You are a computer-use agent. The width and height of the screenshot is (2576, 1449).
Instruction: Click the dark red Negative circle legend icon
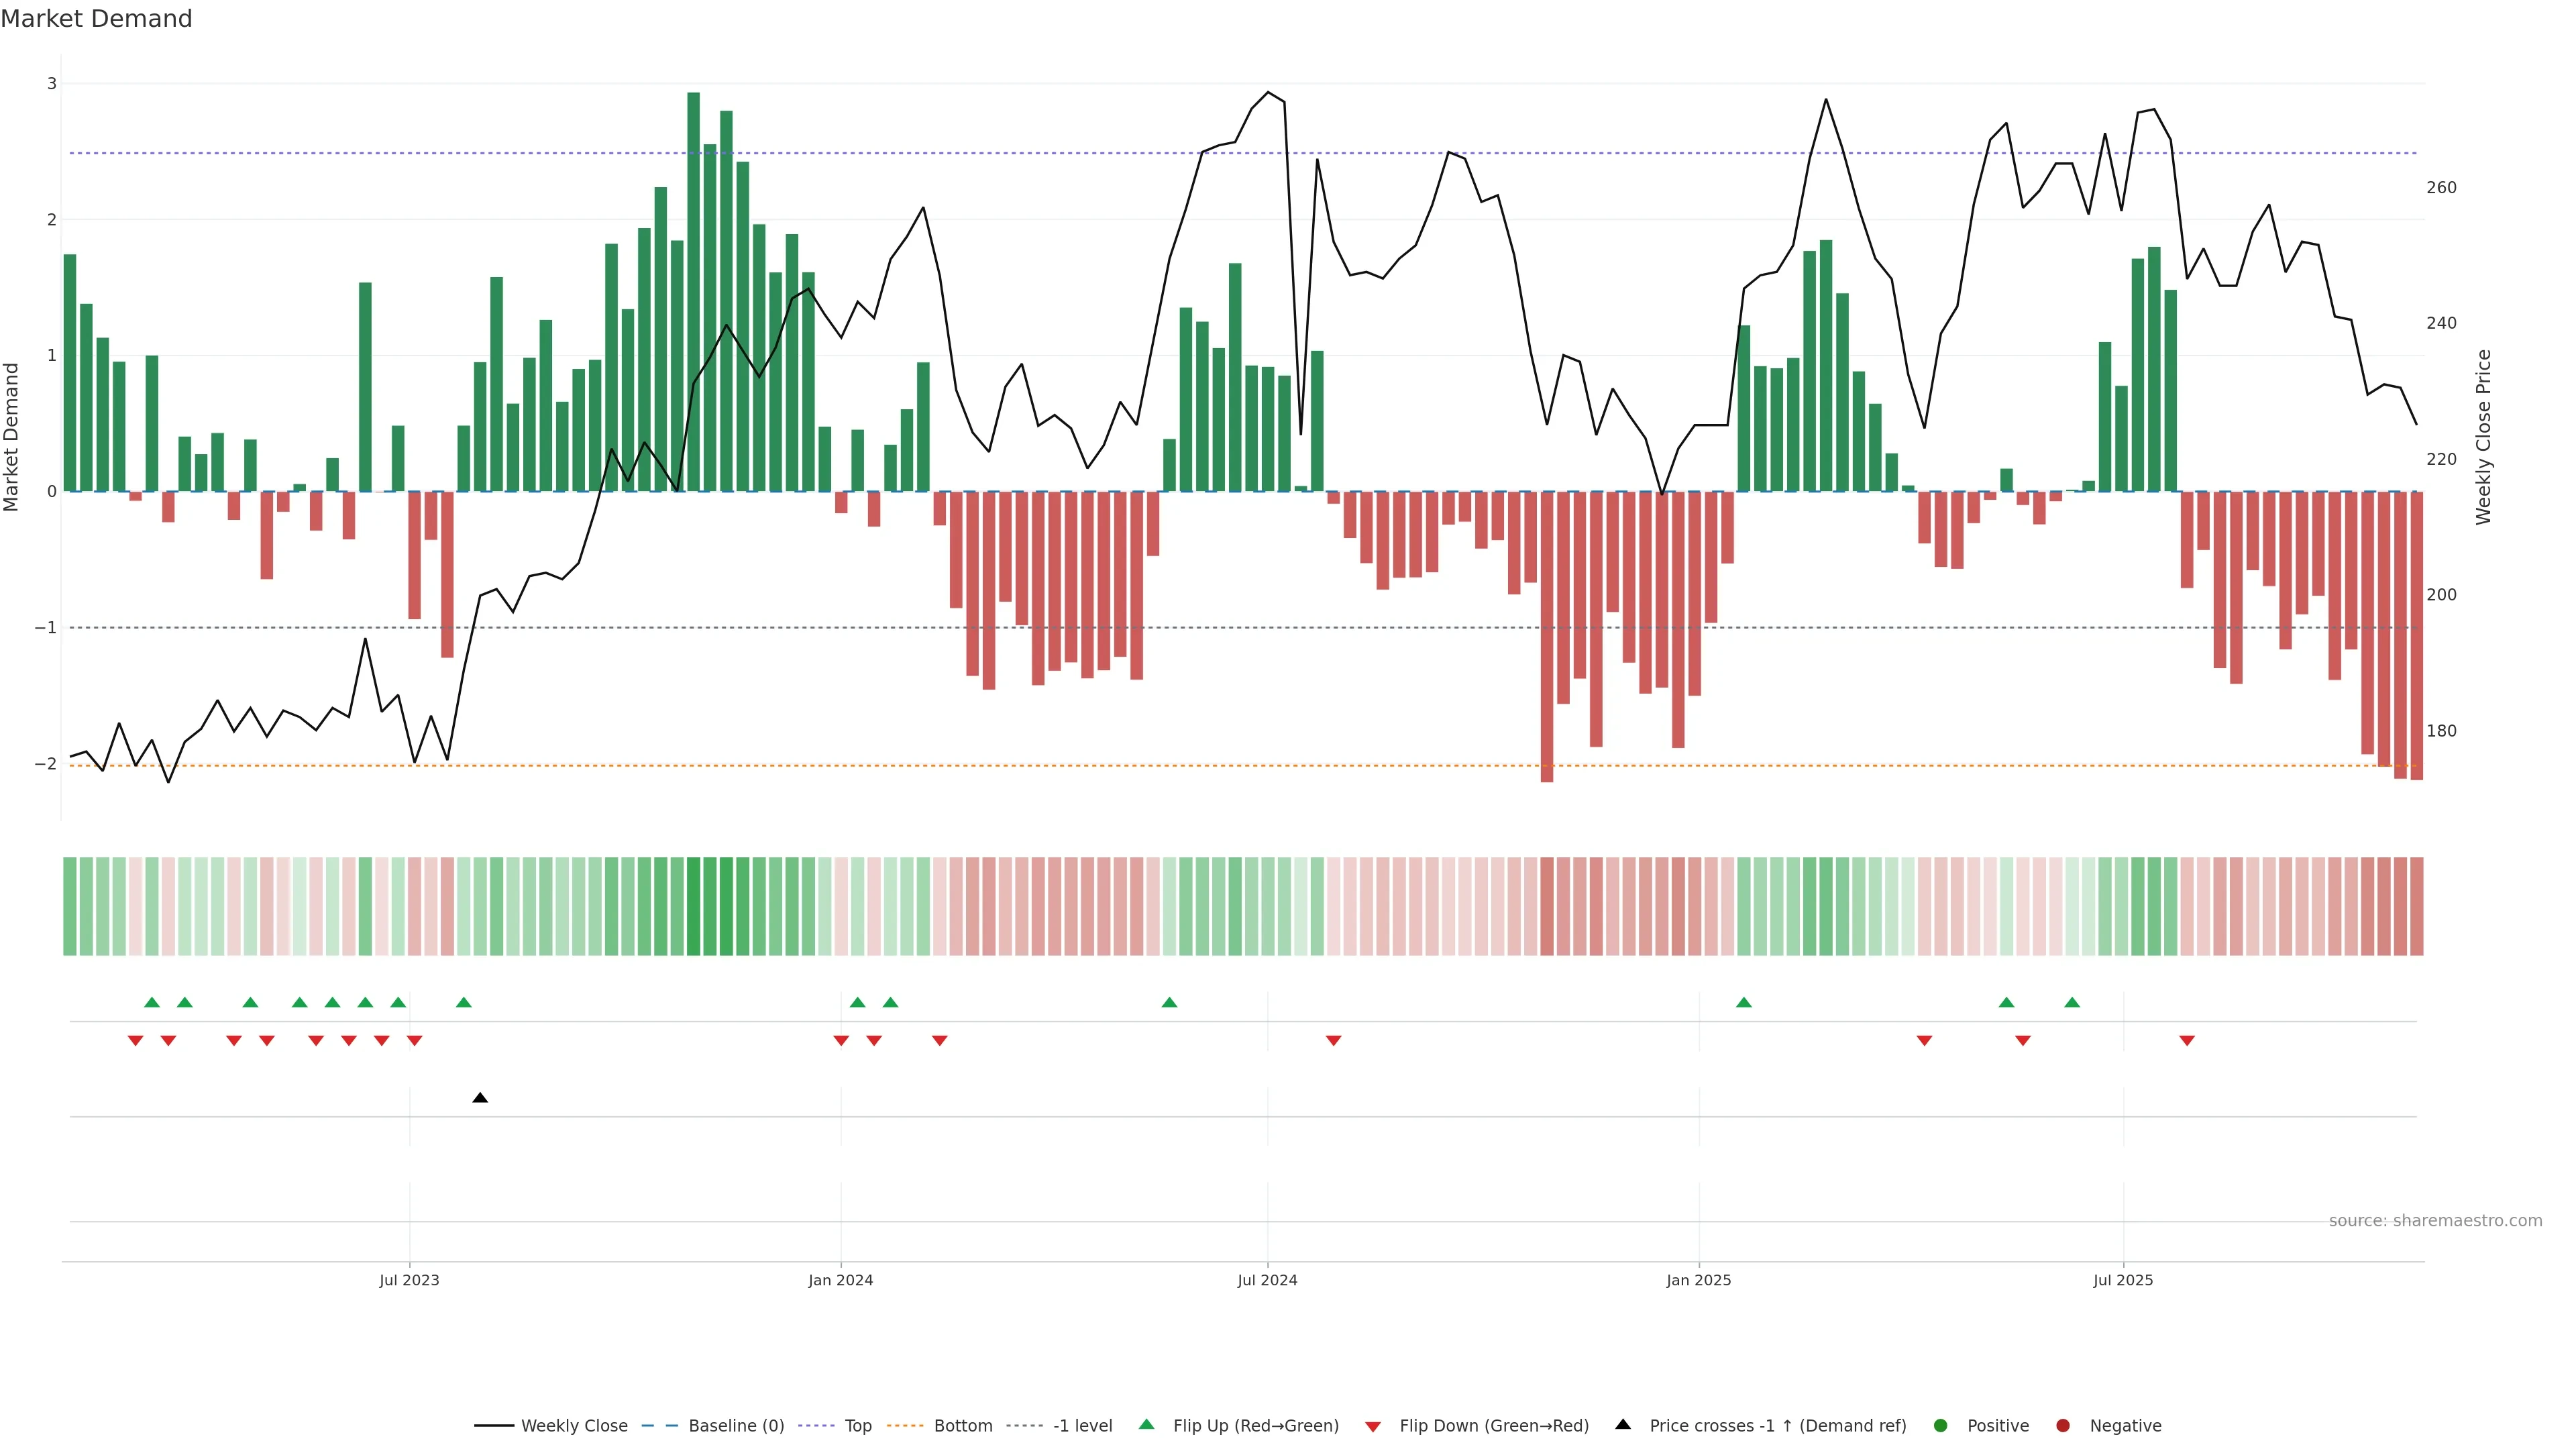(x=2063, y=1426)
